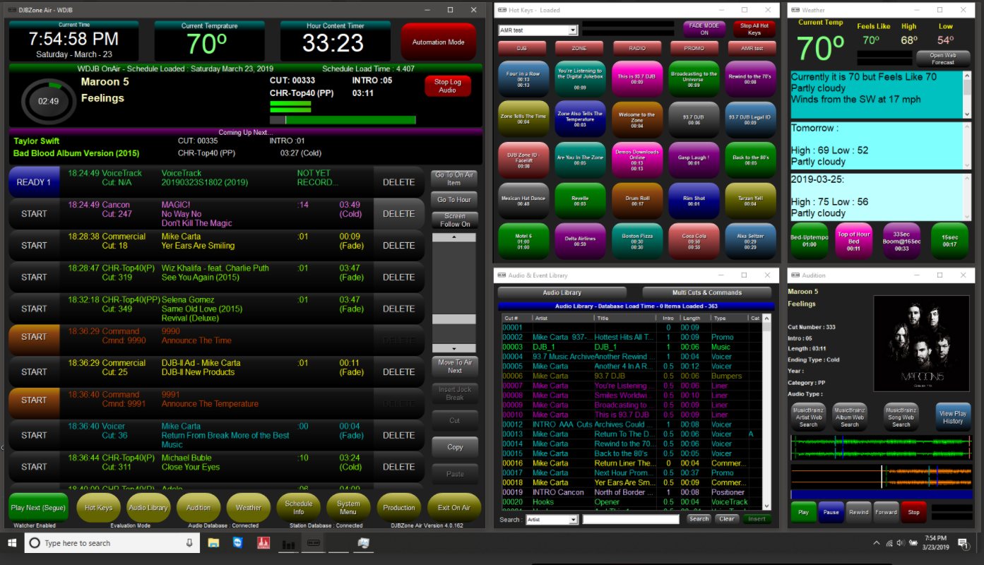Image resolution: width=984 pixels, height=565 pixels.
Task: Open TeamViewer from the Windows taskbar
Action: [237, 543]
